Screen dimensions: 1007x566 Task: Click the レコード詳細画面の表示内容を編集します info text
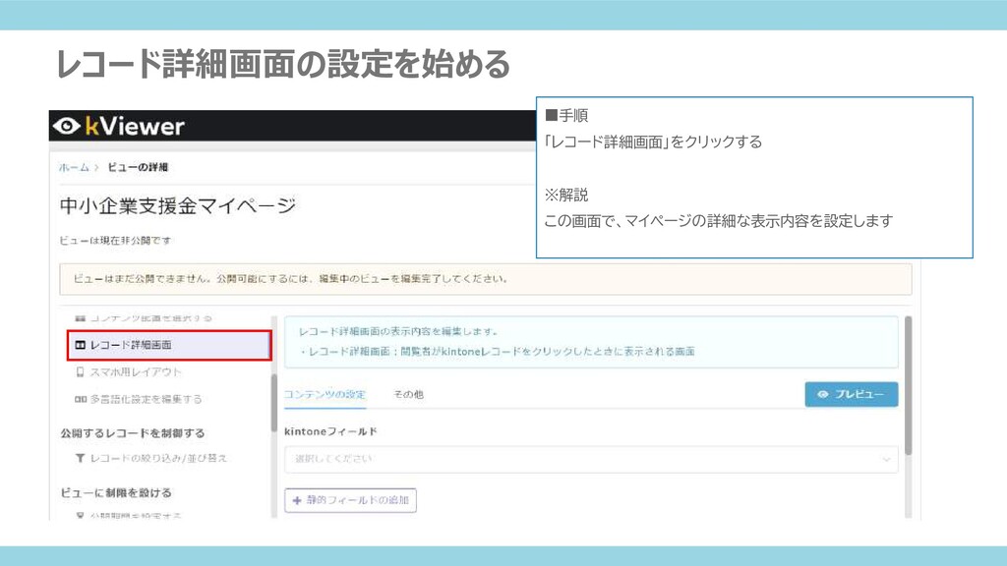coord(399,332)
